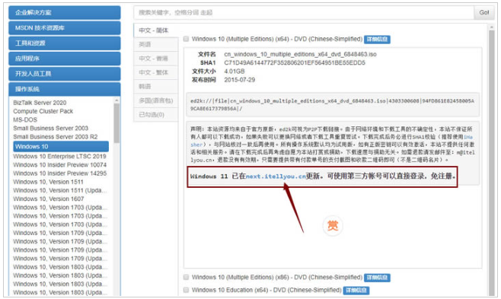Switch to the 英语 language tab
The width and height of the screenshot is (501, 299).
[x=156, y=44]
